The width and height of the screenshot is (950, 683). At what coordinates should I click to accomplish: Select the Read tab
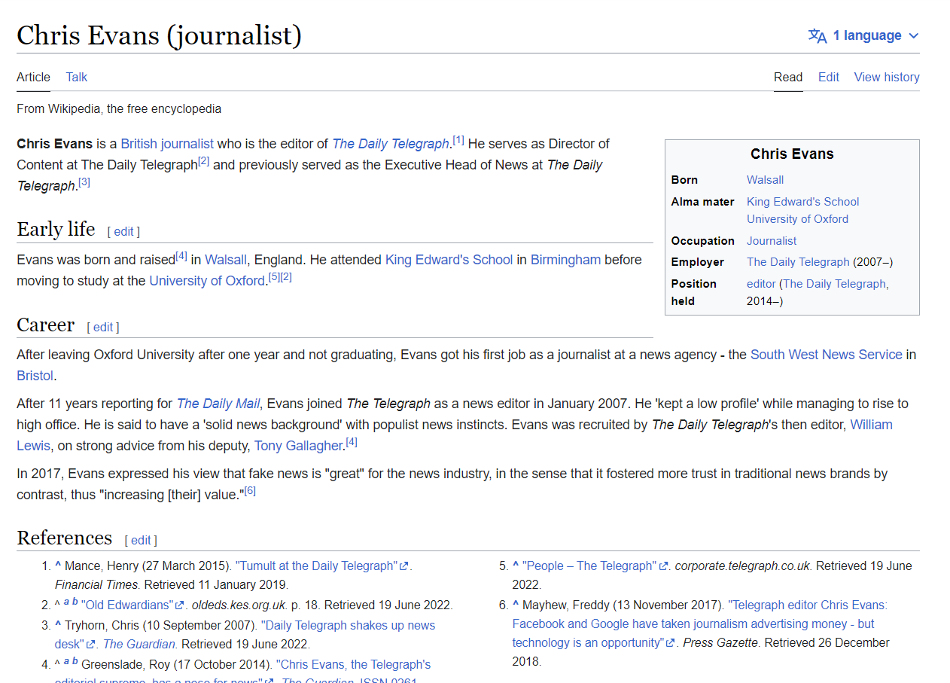(x=788, y=77)
